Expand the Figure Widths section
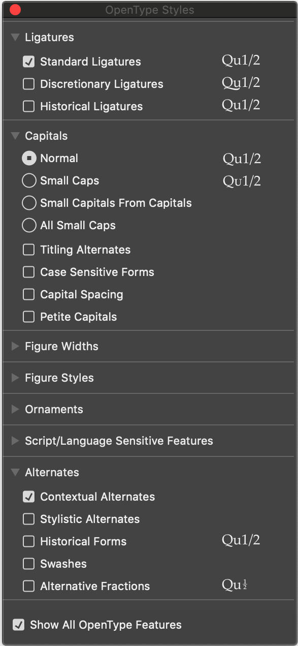 [x=15, y=346]
